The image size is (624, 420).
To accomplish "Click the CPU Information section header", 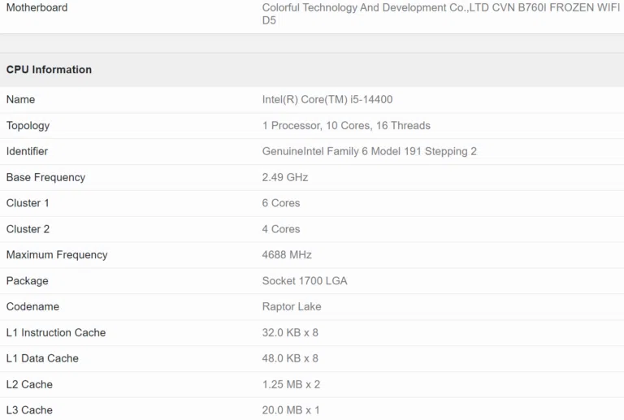I will (49, 70).
